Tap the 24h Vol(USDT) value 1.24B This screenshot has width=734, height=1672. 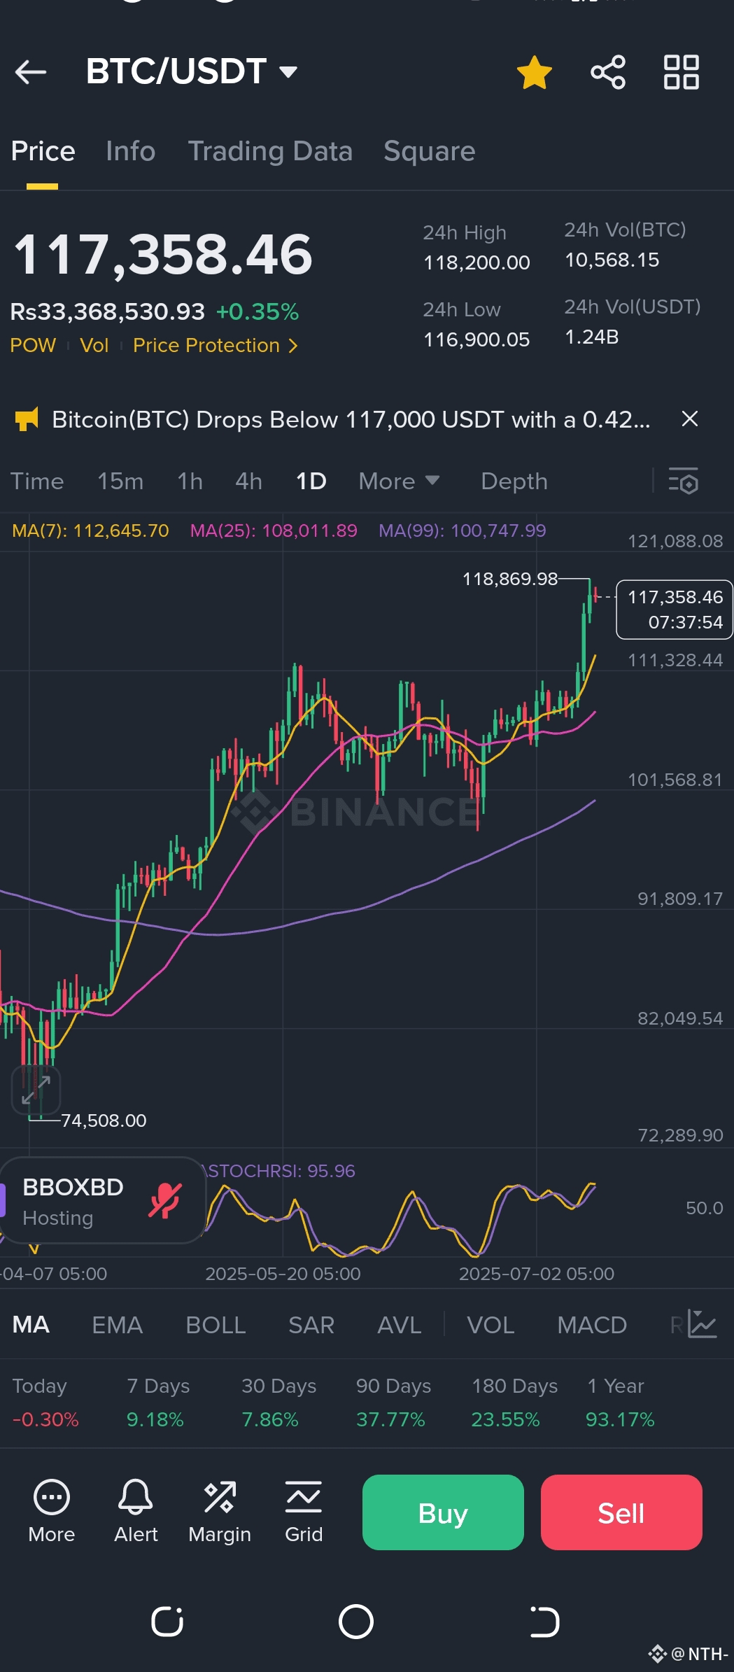point(592,337)
